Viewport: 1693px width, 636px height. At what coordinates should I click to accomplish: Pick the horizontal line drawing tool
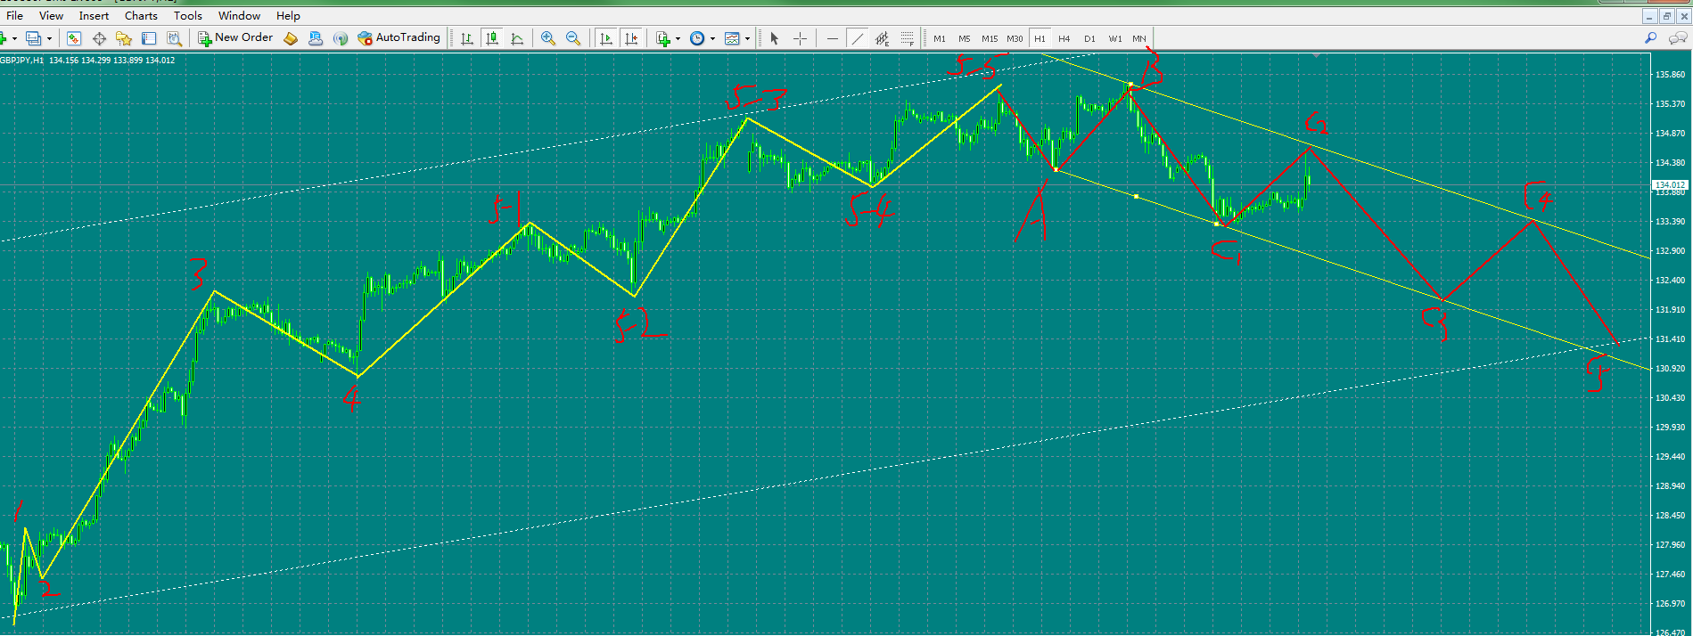pyautogui.click(x=832, y=38)
